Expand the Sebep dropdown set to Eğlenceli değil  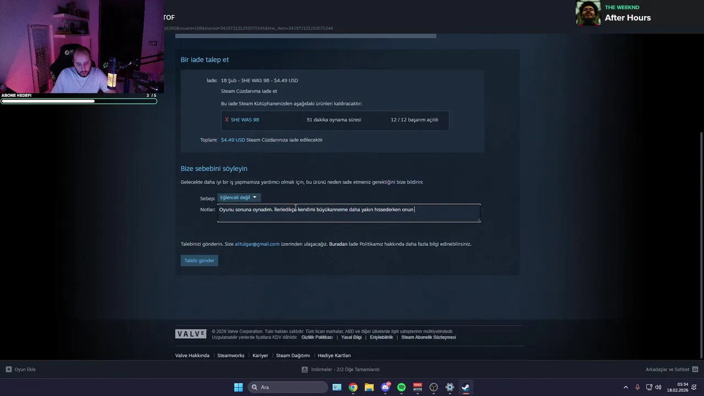coord(239,197)
